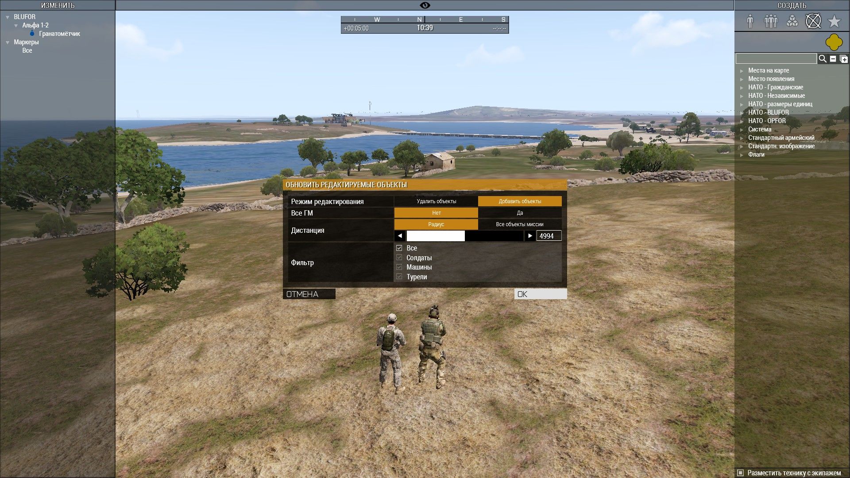Expand Стандартн. изображение category

tap(742, 146)
